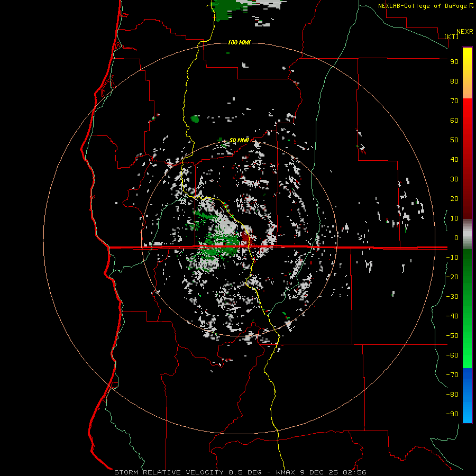
Task: Click the 10 value on the velocity scale
Action: [x=454, y=218]
